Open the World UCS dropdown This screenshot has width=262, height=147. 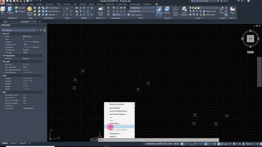pyautogui.click(x=119, y=15)
